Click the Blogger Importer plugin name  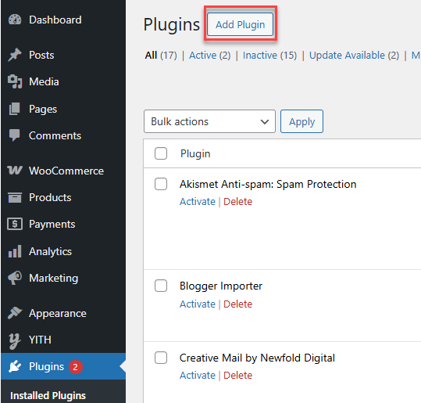pos(221,286)
